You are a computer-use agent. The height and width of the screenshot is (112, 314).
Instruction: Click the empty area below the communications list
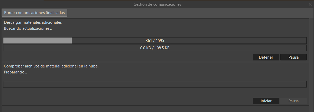tap(157, 109)
